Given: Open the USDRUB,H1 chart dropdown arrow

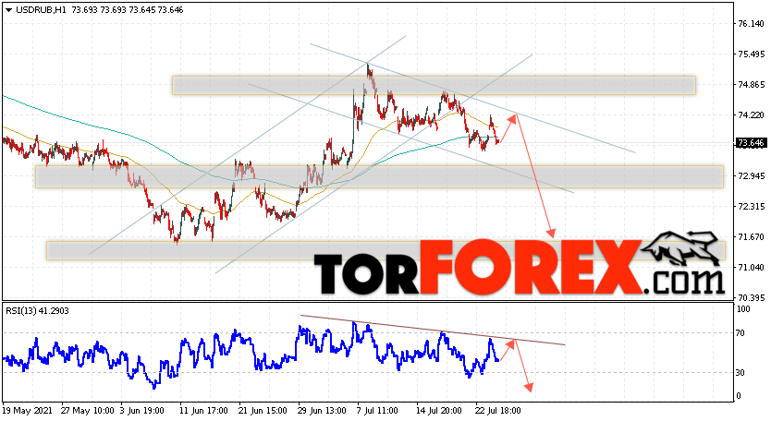Looking at the screenshot, I should tap(8, 10).
